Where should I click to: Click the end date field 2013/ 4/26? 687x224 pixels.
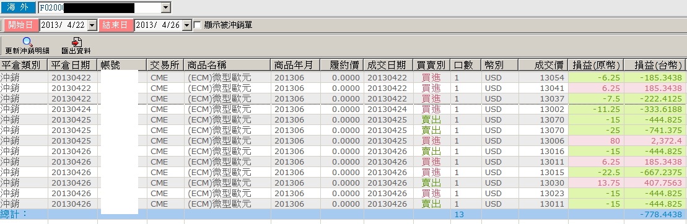(x=159, y=25)
